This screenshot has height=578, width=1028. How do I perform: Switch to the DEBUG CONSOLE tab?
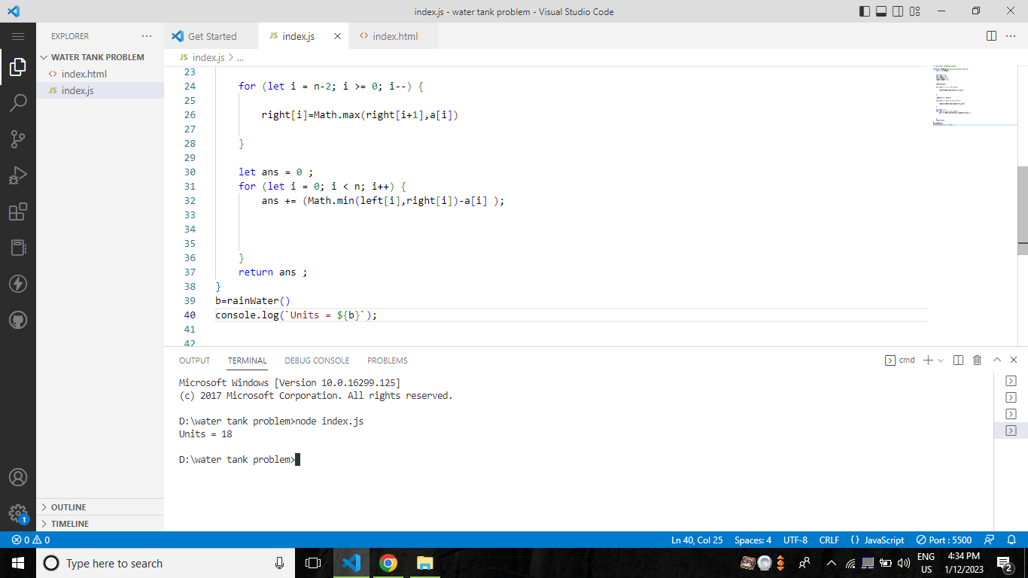[x=317, y=360]
